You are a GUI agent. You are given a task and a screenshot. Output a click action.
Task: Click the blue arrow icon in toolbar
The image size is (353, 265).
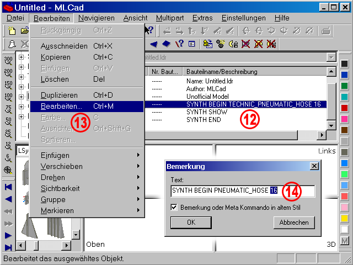154,44
